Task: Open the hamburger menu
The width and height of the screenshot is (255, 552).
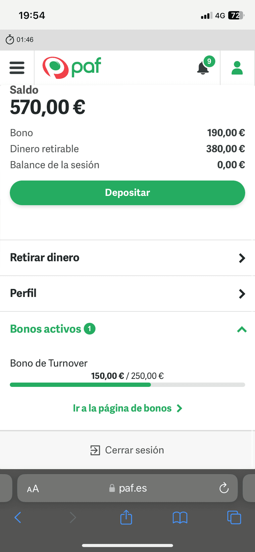Action: point(17,68)
